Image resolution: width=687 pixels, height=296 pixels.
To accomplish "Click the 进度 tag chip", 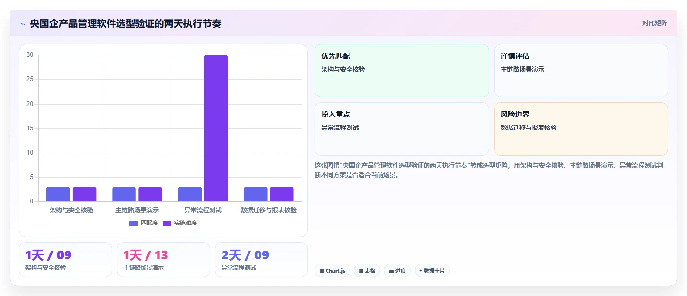I will [397, 271].
